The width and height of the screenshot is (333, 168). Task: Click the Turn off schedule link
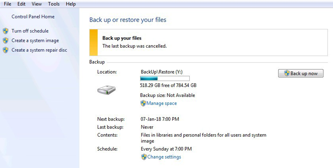pos(30,31)
